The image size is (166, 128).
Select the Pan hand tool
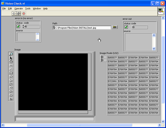[11, 62]
